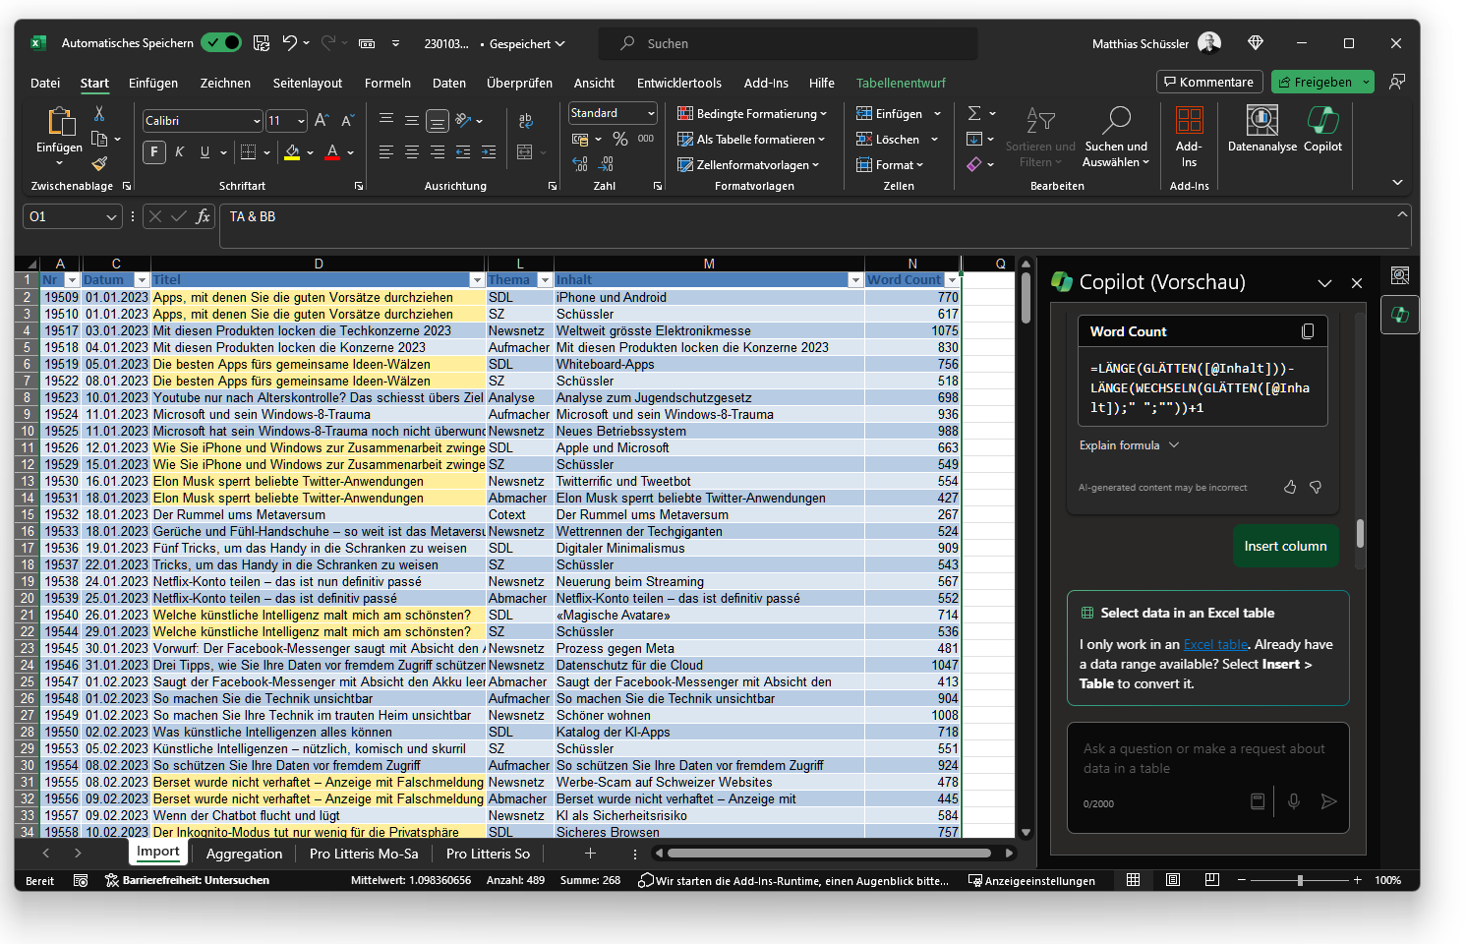This screenshot has width=1466, height=944.
Task: Open Add-Ins gallery icon
Action: (x=1189, y=121)
